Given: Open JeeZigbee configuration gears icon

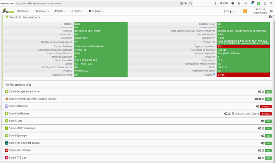Looking at the screenshot, I should point(226,114).
